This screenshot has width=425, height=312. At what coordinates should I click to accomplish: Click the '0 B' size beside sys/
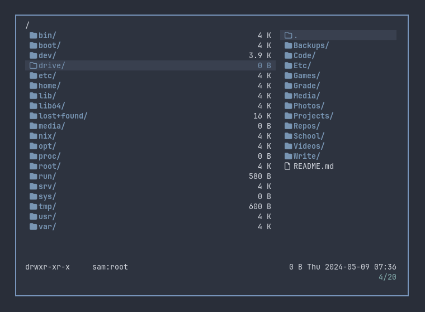click(x=265, y=196)
